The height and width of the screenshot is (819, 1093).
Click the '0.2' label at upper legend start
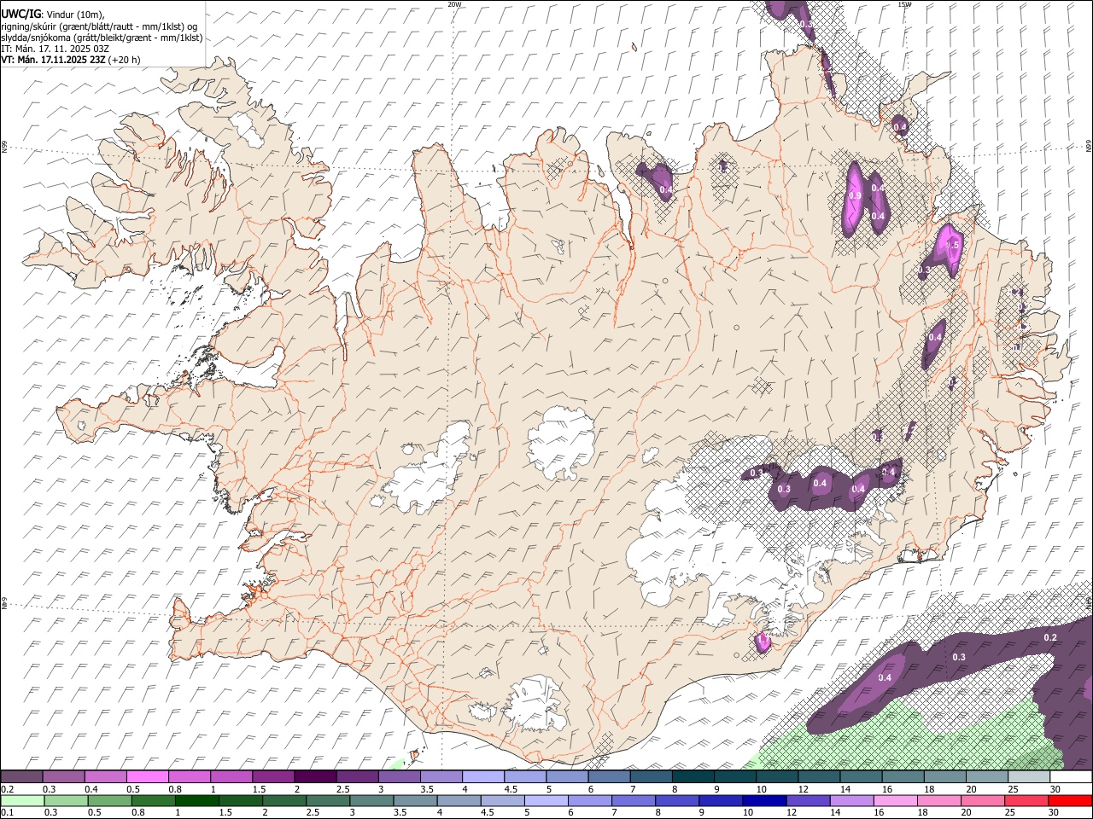(6, 789)
